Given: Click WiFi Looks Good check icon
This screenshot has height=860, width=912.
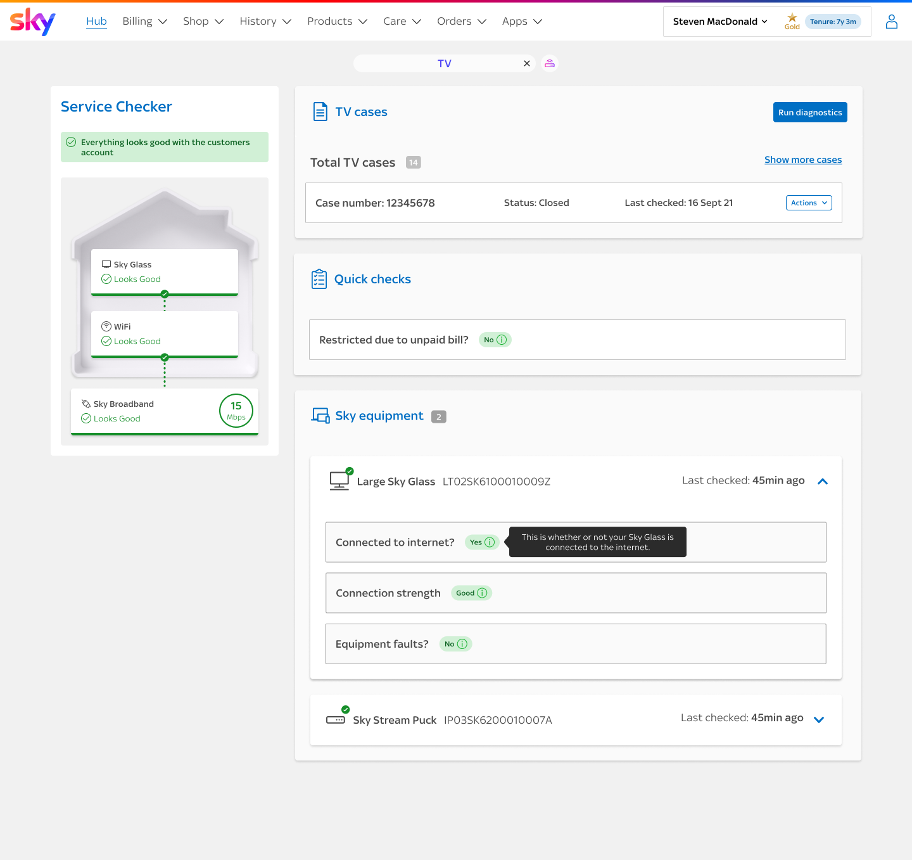Looking at the screenshot, I should 106,341.
